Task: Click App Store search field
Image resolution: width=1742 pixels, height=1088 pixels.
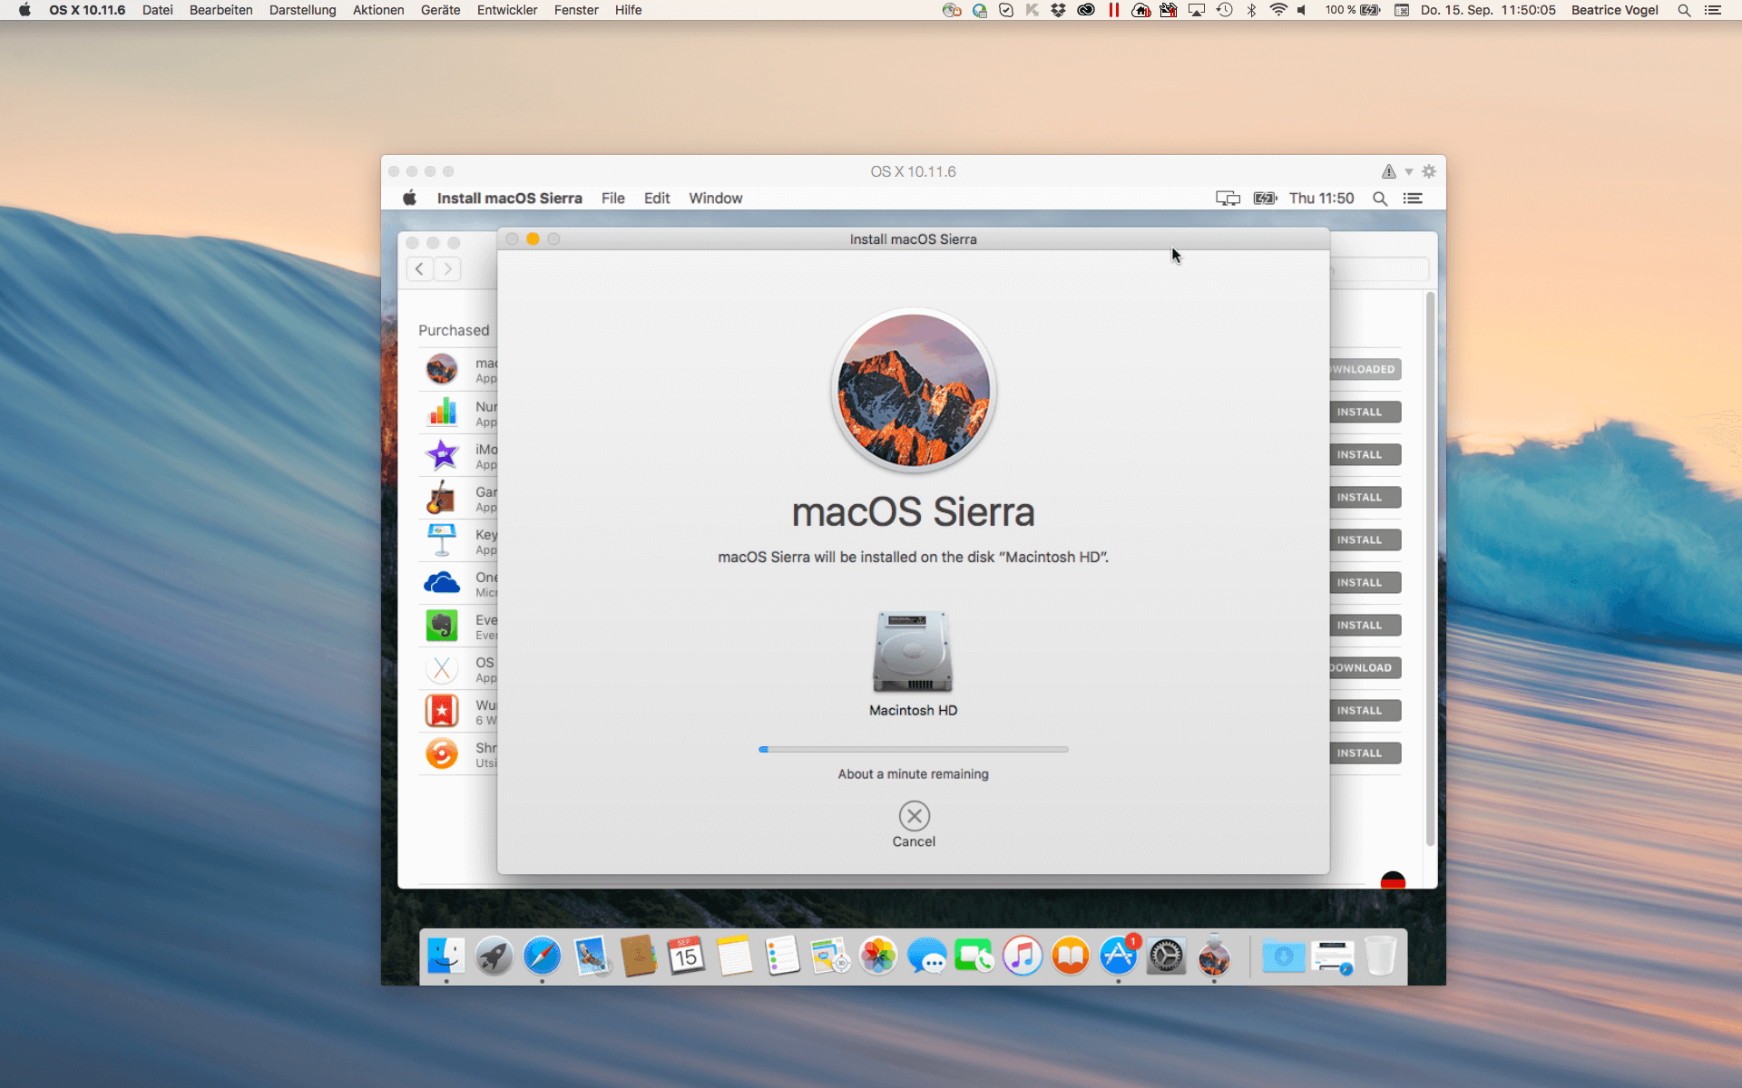Action: point(1379,269)
